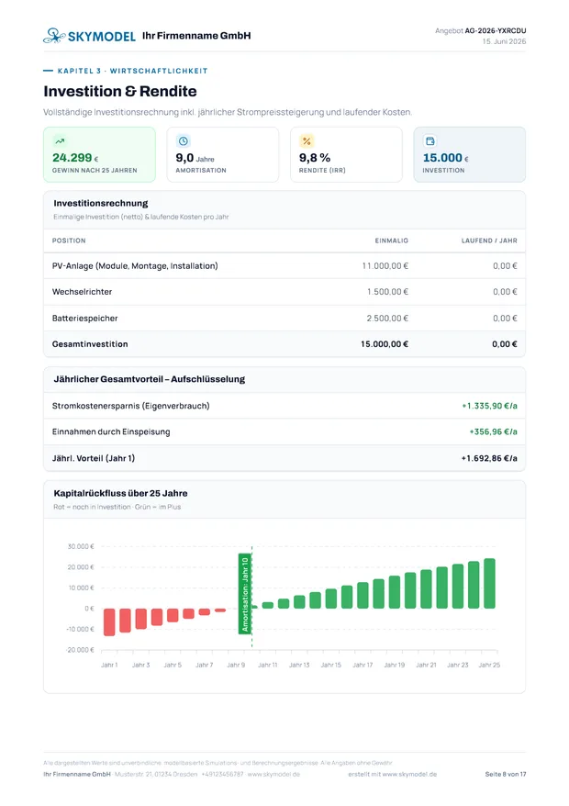Click the 11.000,00 € value
Viewport: 569px width, 806px height.
pos(385,265)
